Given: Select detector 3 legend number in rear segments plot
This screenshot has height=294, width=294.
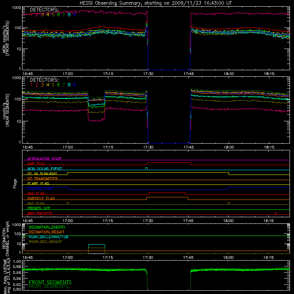Looking at the screenshot, I should (42, 85).
